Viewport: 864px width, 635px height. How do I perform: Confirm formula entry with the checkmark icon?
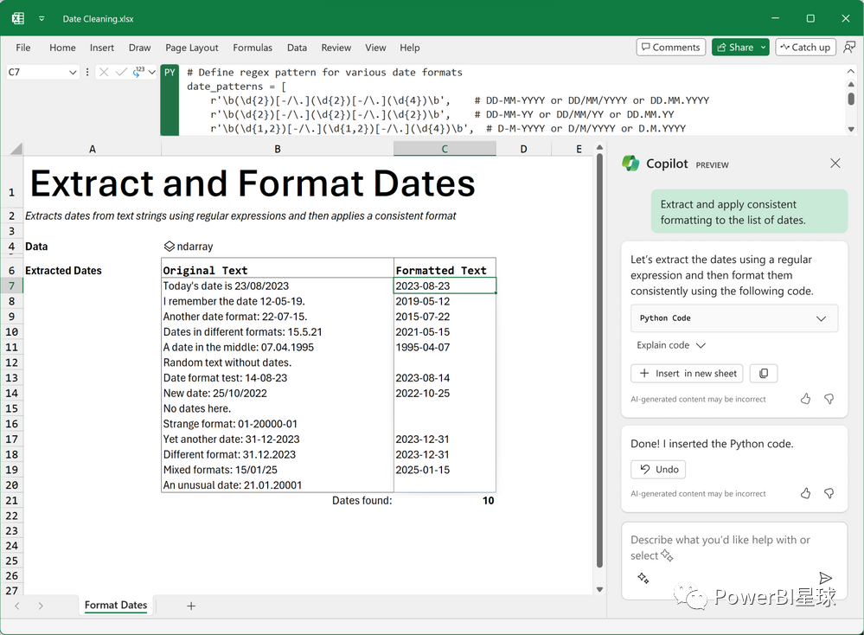[121, 72]
